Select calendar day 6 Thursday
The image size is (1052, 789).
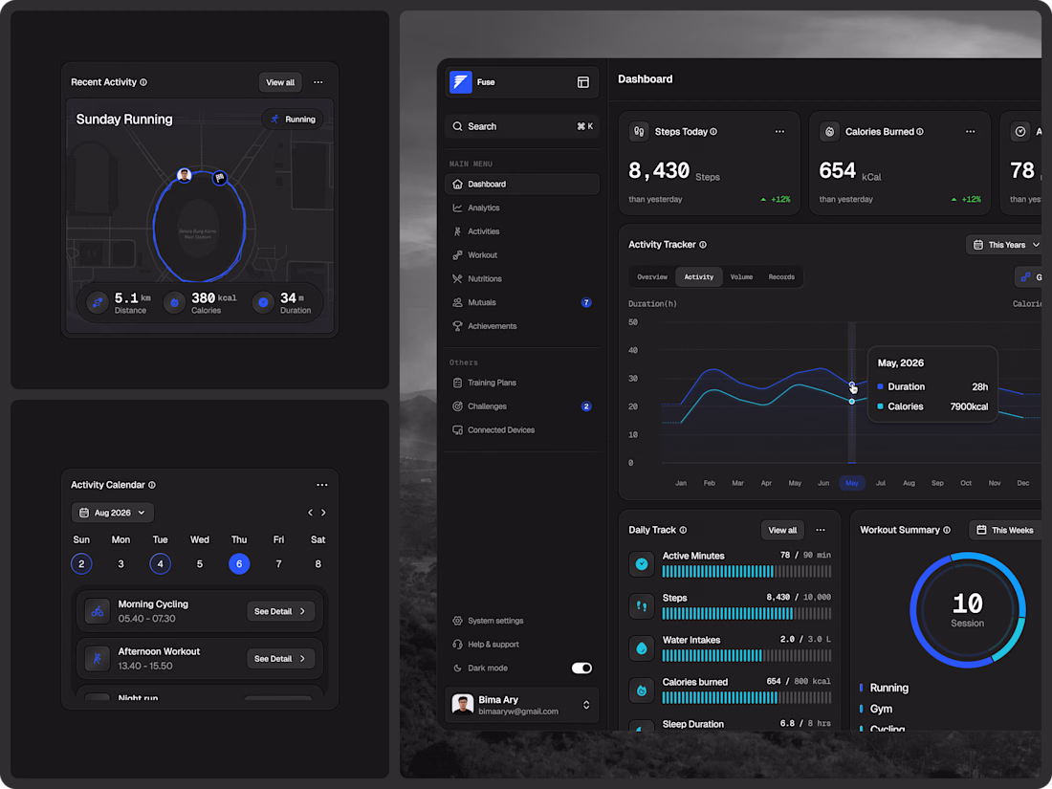[x=239, y=563]
